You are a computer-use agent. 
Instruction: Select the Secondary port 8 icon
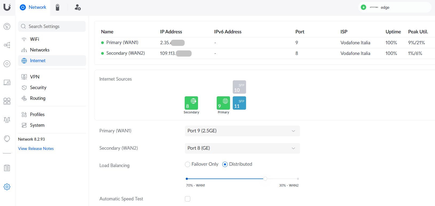pos(191,103)
